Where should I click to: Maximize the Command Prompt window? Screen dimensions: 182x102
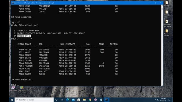point(156,3)
